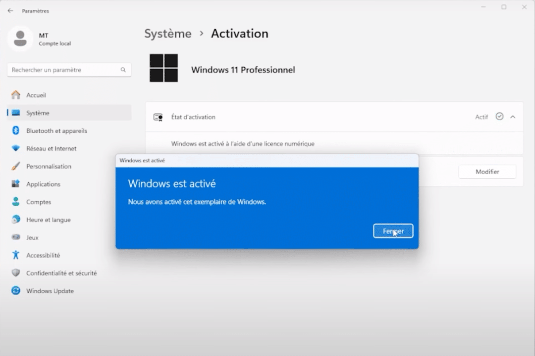This screenshot has width=535, height=356.
Task: Close the dialog with Fermer
Action: 393,231
